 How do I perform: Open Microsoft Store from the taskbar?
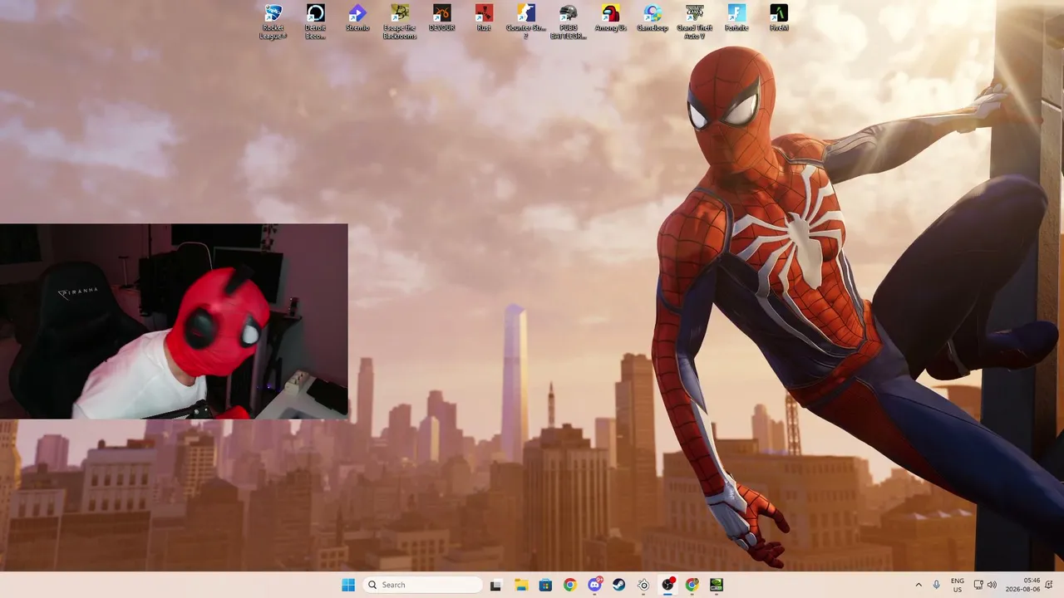point(545,585)
